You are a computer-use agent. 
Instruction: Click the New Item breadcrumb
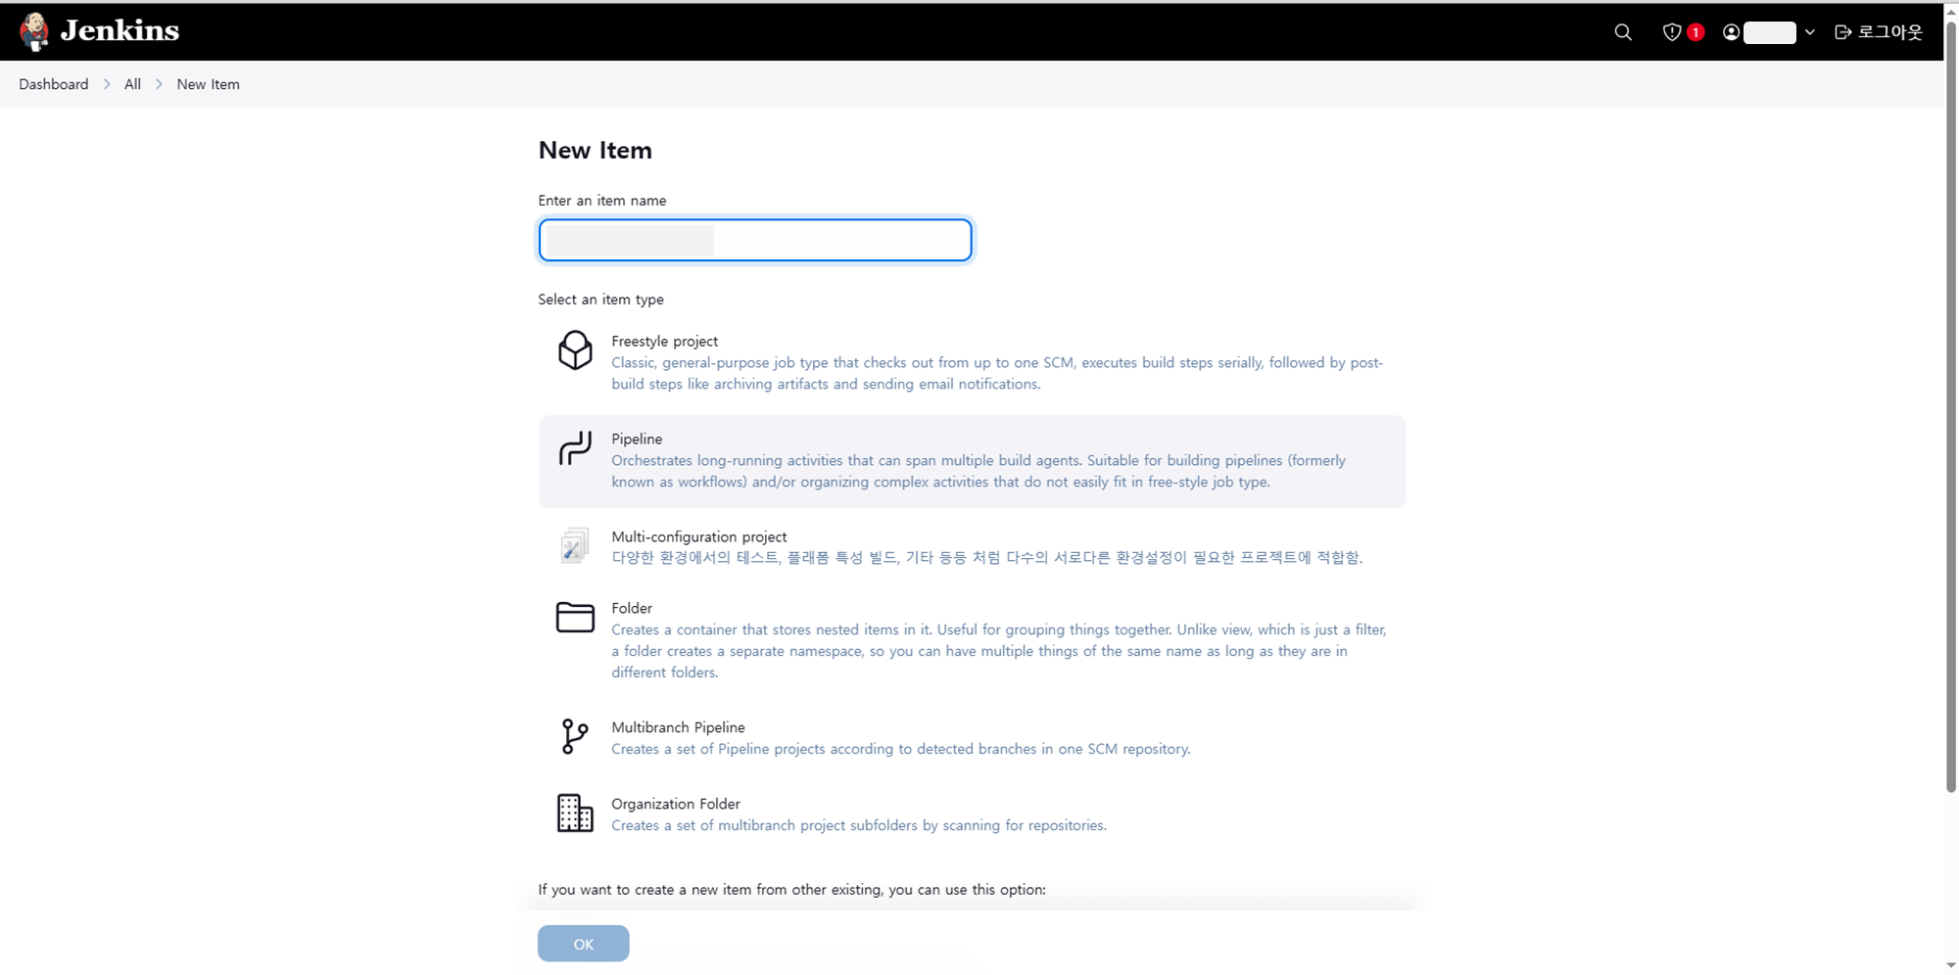pos(208,84)
